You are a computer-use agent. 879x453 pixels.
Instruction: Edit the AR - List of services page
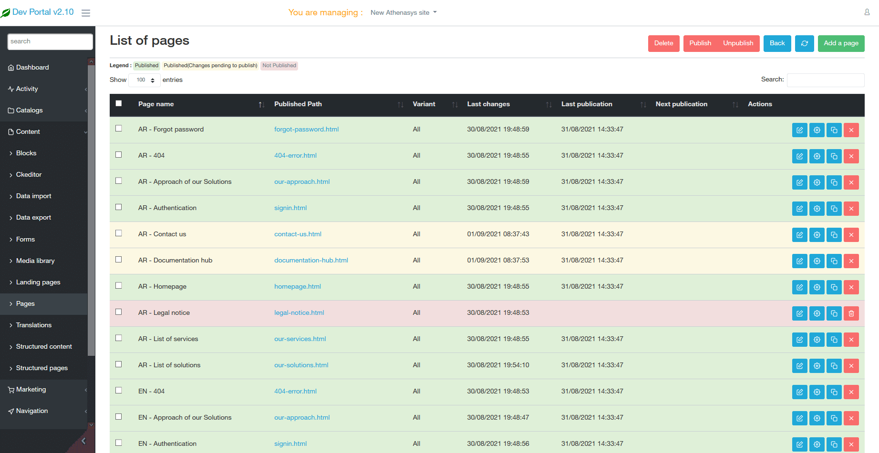coord(799,340)
